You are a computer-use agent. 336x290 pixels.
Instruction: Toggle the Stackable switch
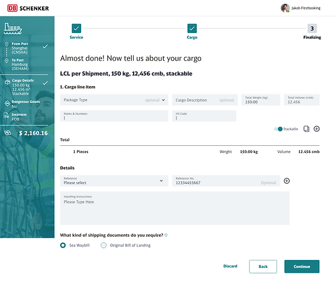coord(279,129)
